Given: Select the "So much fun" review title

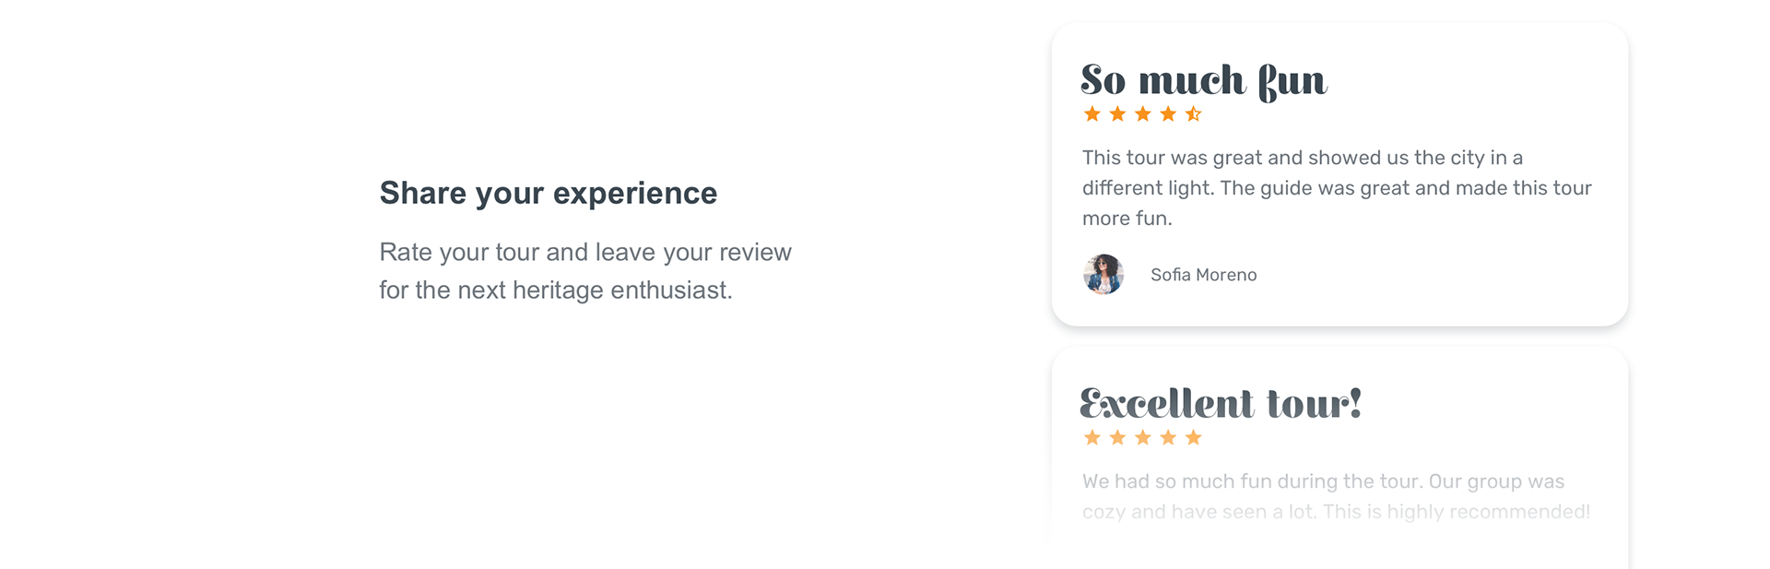Looking at the screenshot, I should 1204,81.
